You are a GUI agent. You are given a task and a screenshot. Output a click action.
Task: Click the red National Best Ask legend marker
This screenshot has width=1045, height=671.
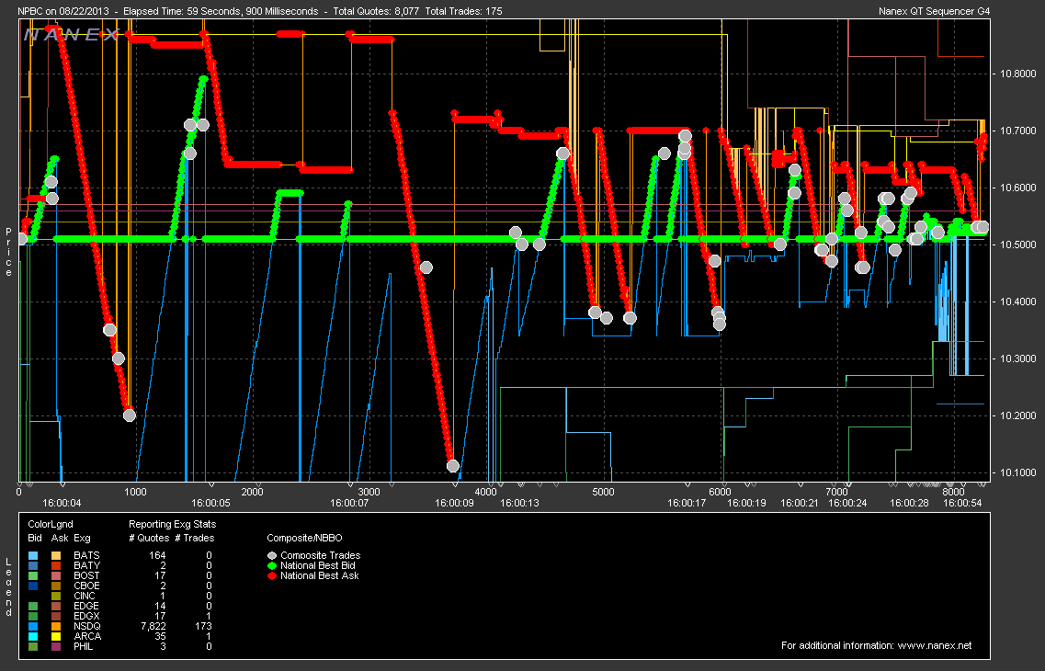(272, 575)
